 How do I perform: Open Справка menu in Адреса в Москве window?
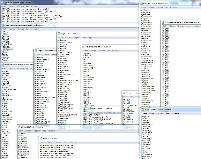[x=35, y=6]
